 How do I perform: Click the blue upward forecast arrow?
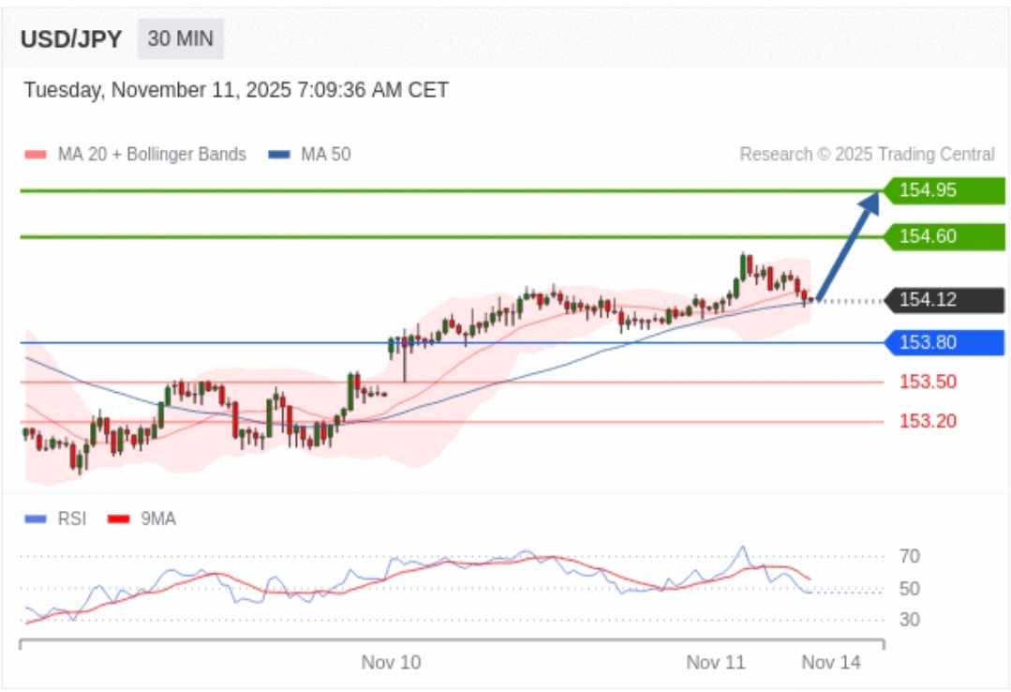tap(849, 246)
